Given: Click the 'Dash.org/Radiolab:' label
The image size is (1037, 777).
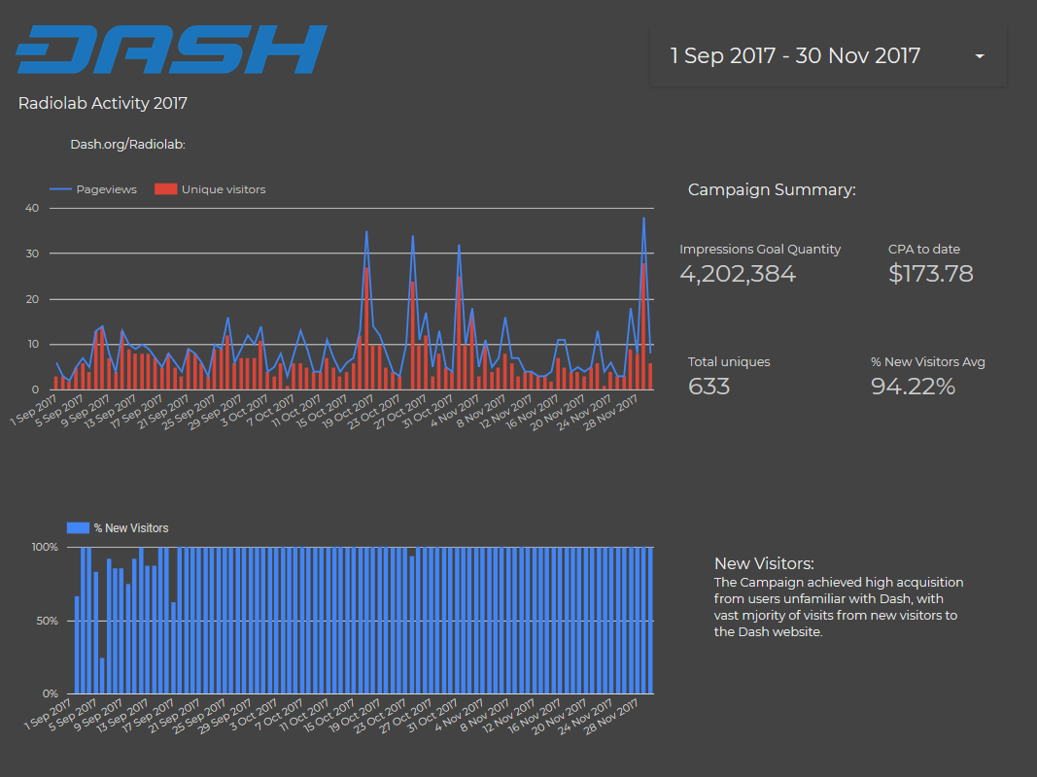Looking at the screenshot, I should click(127, 144).
